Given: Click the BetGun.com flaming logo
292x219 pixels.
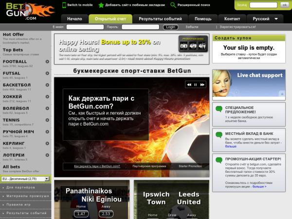Looking at the screenshot, I should click(x=30, y=11).
